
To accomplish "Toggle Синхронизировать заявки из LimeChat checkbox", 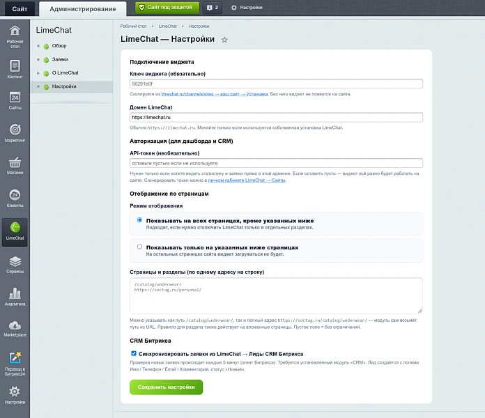I will pos(134,353).
